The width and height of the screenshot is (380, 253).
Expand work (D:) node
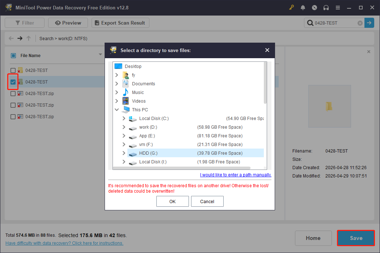[124, 127]
